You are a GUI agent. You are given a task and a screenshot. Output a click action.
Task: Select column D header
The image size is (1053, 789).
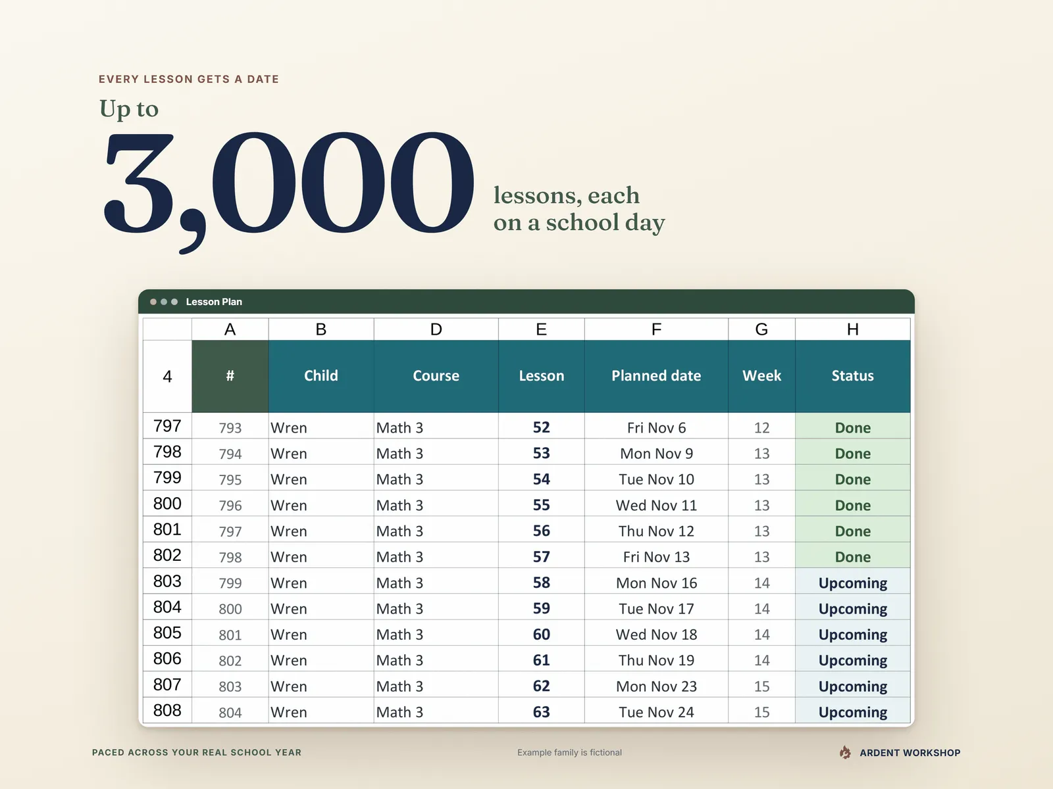click(x=436, y=329)
